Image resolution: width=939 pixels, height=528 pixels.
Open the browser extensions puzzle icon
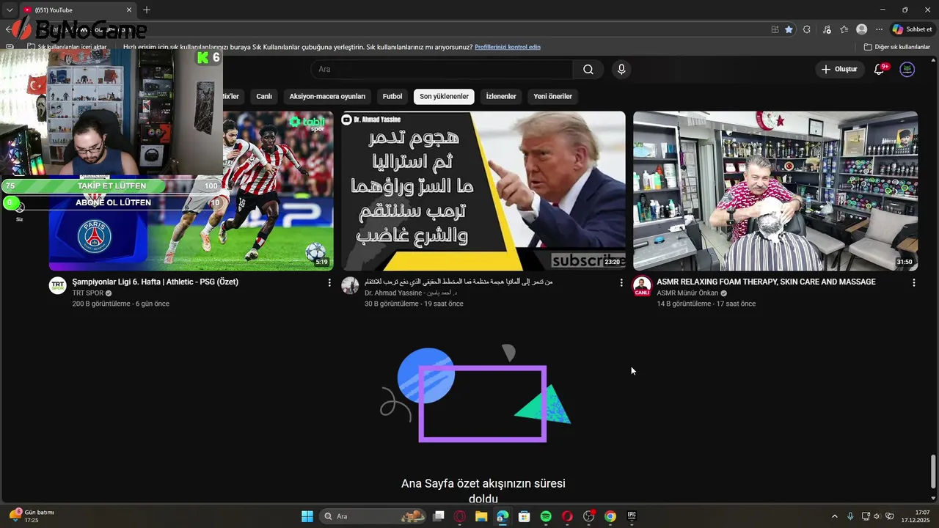(807, 29)
